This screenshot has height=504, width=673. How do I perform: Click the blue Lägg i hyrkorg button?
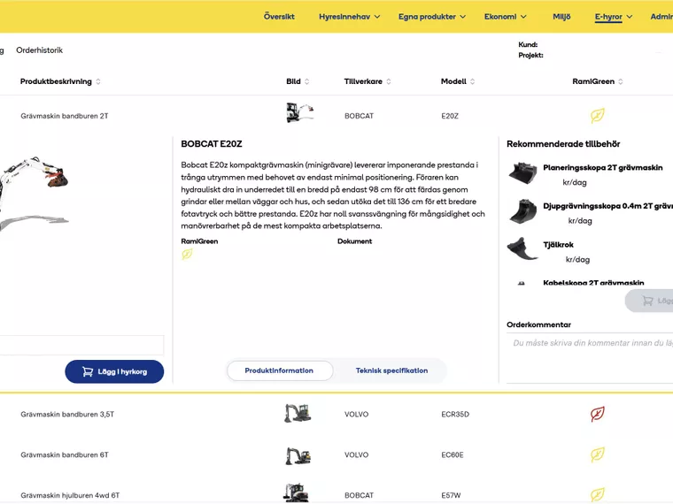(114, 371)
